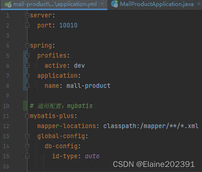
Task: Click the Spring config icon on application.yml tab
Action: tap(8, 4)
